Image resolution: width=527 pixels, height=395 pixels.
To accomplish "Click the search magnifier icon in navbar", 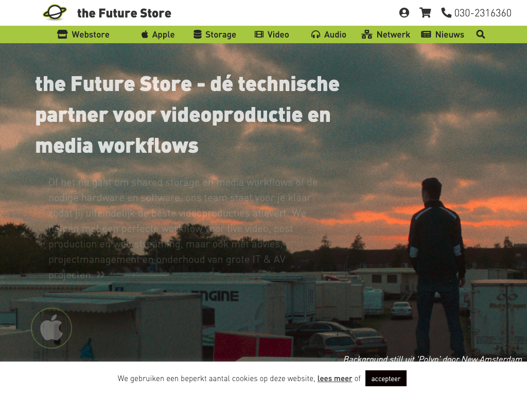I will (481, 34).
